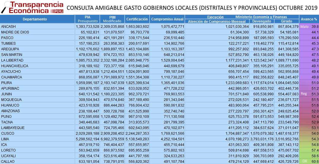
Task: Select the Devengado column header
Action: click(262, 21)
